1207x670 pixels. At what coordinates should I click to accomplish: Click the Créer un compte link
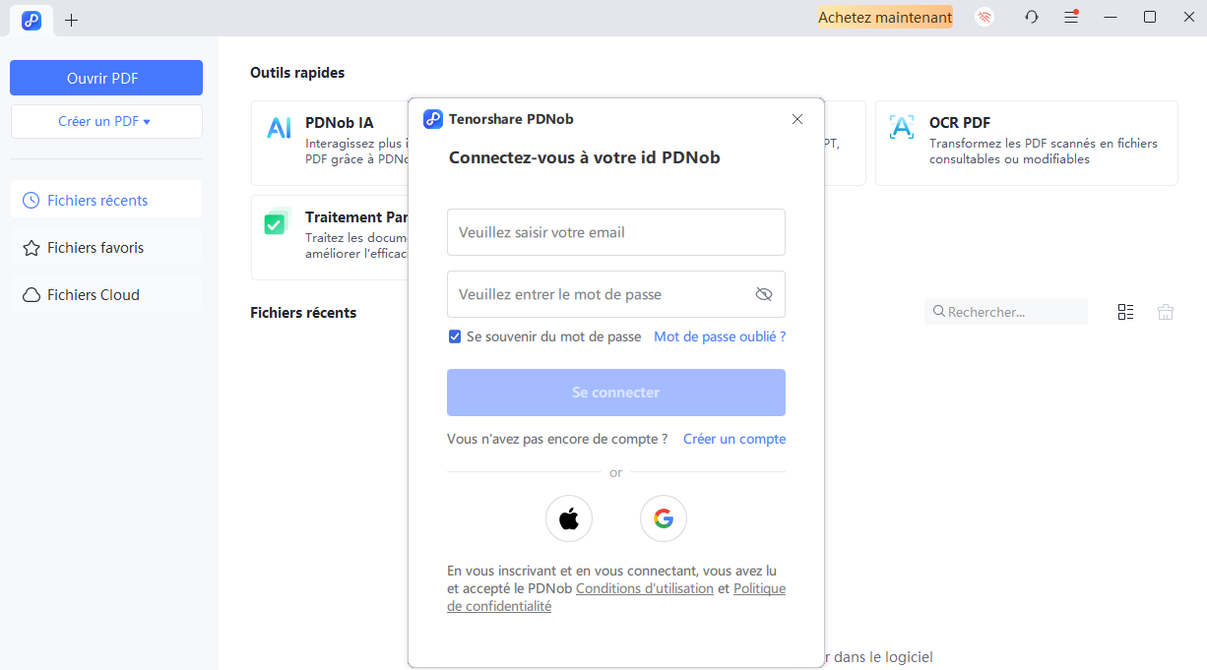tap(733, 439)
